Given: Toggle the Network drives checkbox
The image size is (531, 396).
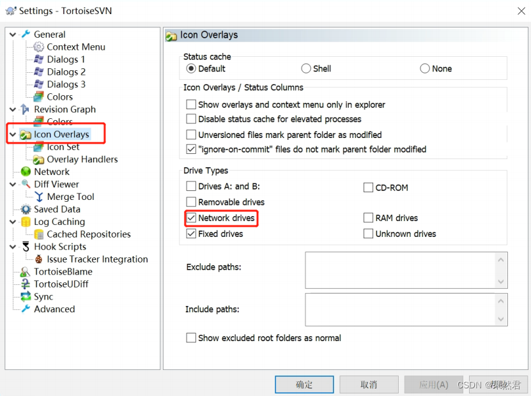Looking at the screenshot, I should 191,218.
